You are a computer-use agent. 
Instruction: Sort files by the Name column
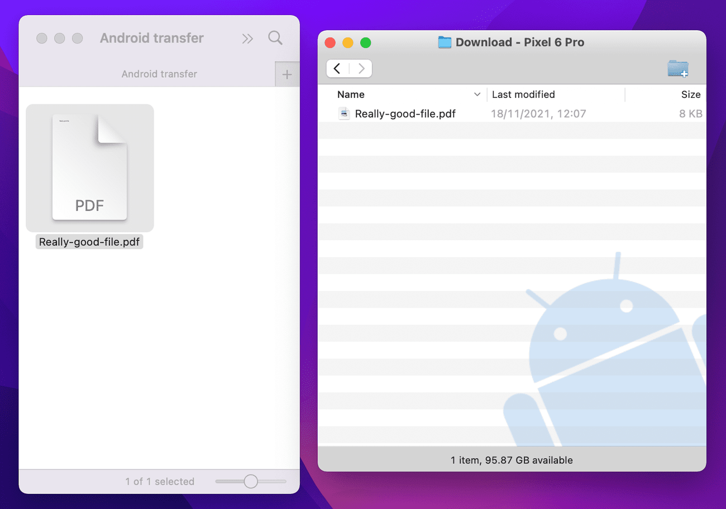point(351,94)
